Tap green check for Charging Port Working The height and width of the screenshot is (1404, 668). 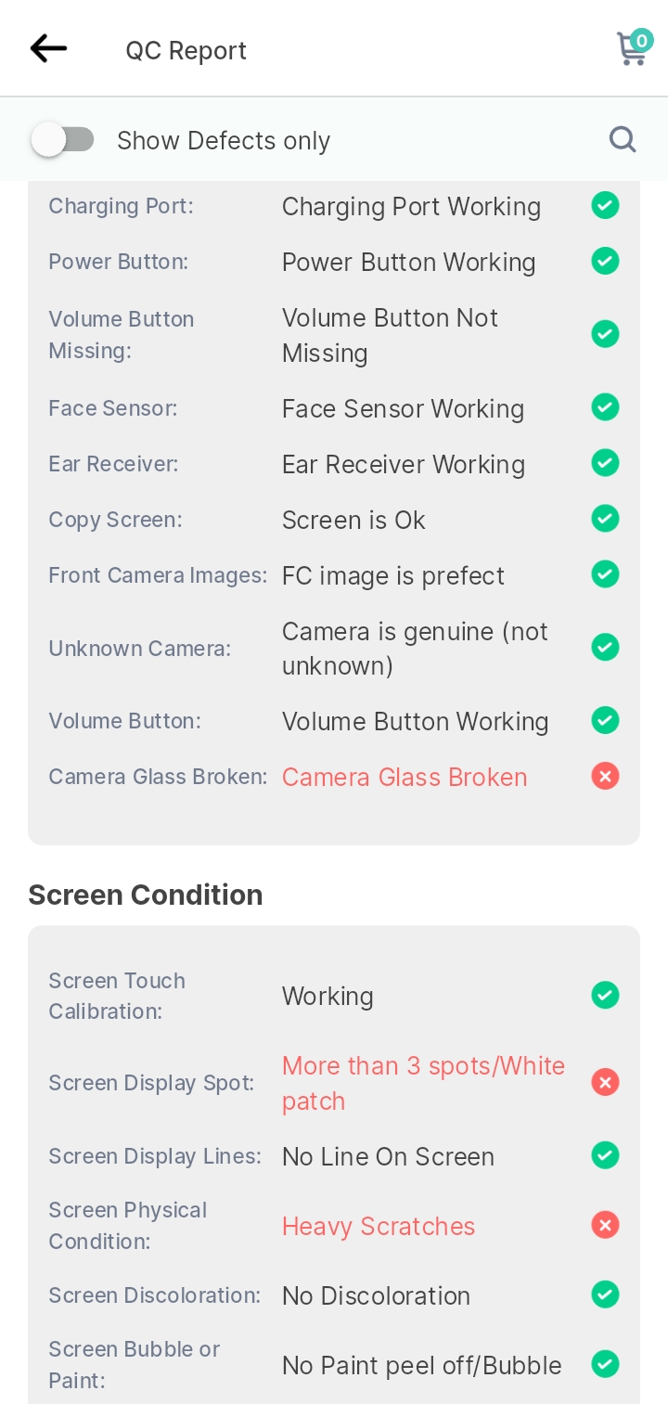(606, 205)
